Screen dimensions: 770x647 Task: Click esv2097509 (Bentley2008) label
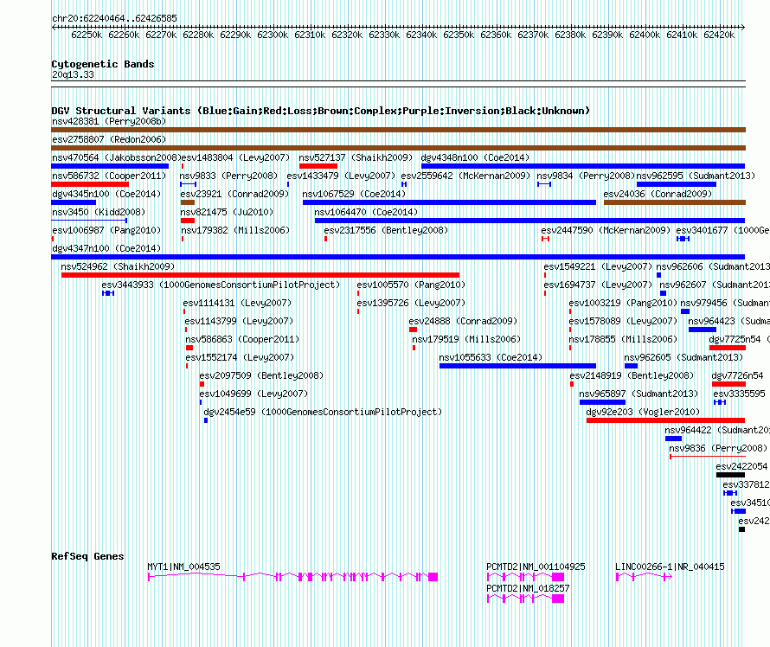coord(261,375)
